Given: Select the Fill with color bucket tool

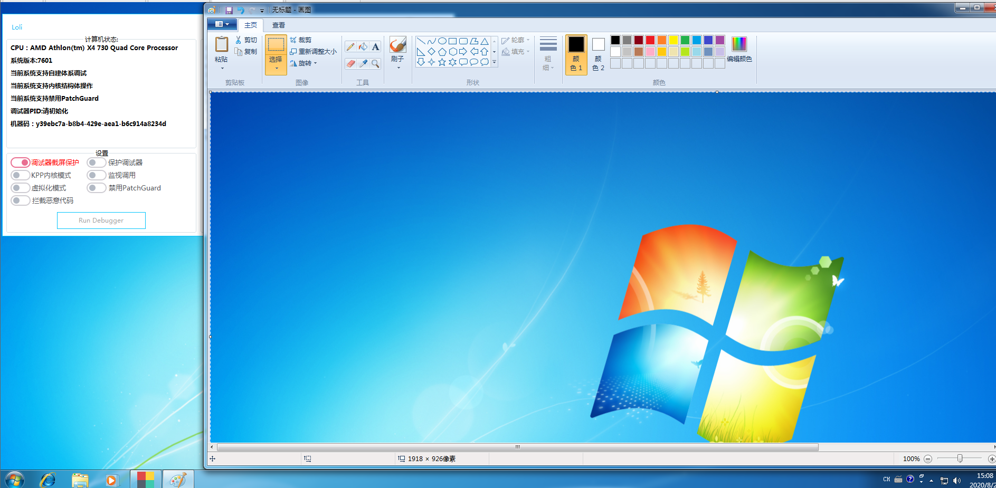Looking at the screenshot, I should click(x=363, y=47).
